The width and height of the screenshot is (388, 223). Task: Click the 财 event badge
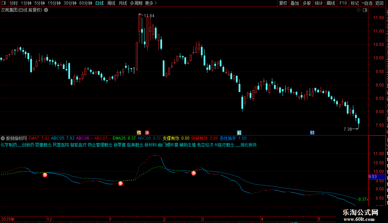tap(312, 133)
